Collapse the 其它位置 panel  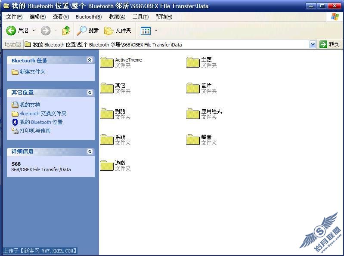(90, 93)
